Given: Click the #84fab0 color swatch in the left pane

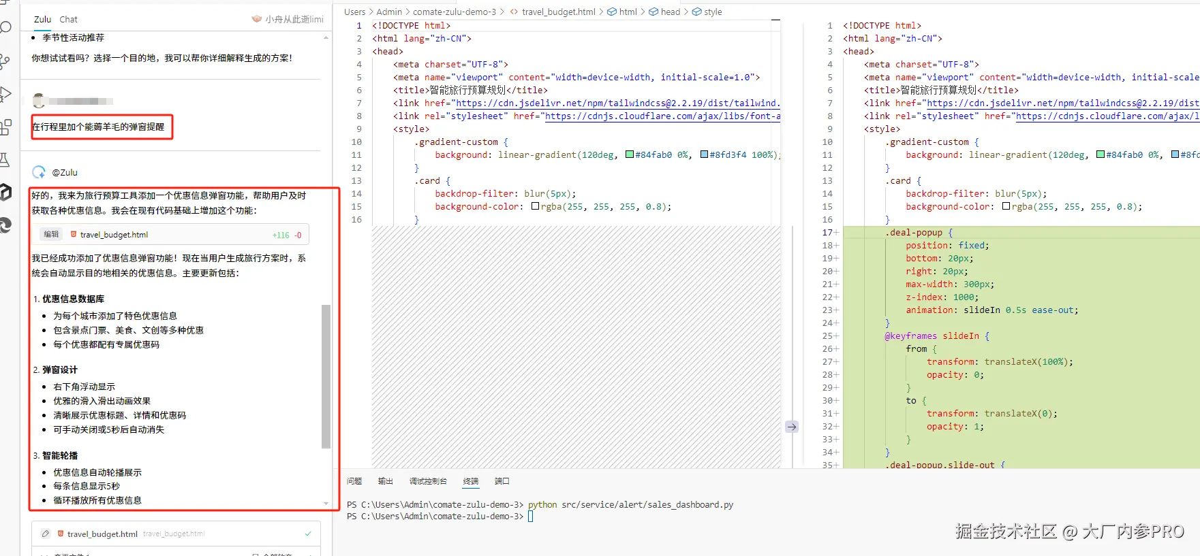Looking at the screenshot, I should click(630, 154).
